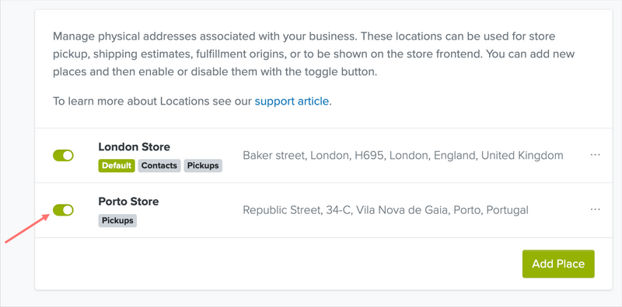Click the Pickups tag under Porto Store
Viewport: 622px width, 307px height.
[117, 220]
